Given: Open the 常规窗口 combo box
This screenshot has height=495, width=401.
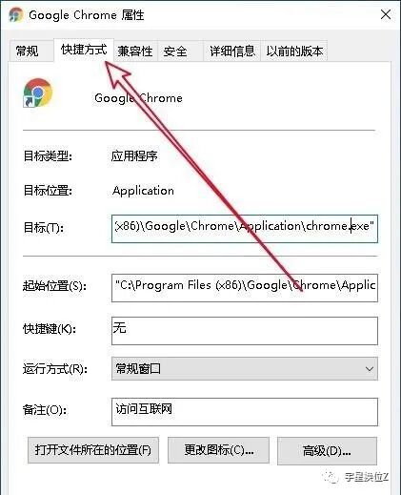Looking at the screenshot, I should pos(245,369).
